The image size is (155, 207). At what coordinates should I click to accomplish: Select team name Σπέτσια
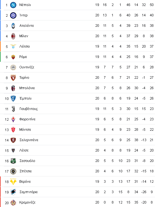pos(26,171)
